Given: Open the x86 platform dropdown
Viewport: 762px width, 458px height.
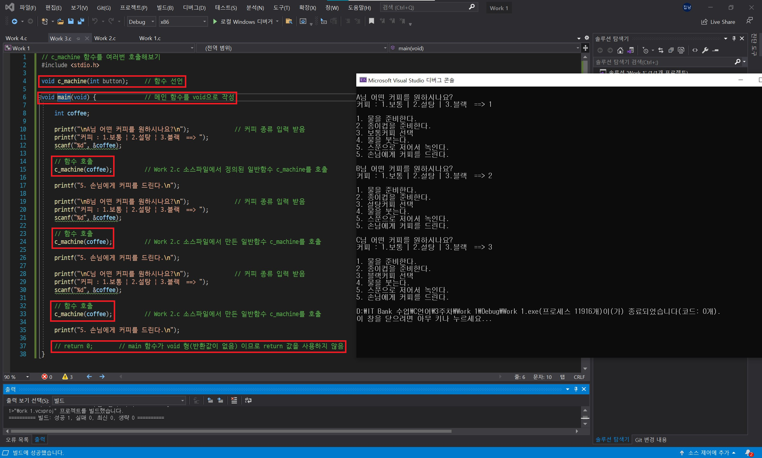Looking at the screenshot, I should coord(183,22).
